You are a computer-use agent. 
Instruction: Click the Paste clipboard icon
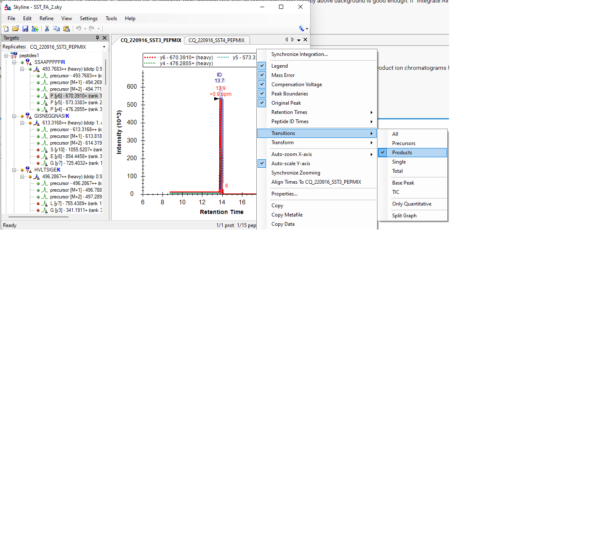click(x=66, y=29)
